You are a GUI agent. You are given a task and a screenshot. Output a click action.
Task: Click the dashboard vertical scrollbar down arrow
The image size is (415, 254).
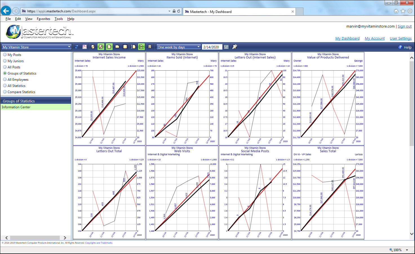pyautogui.click(x=412, y=234)
